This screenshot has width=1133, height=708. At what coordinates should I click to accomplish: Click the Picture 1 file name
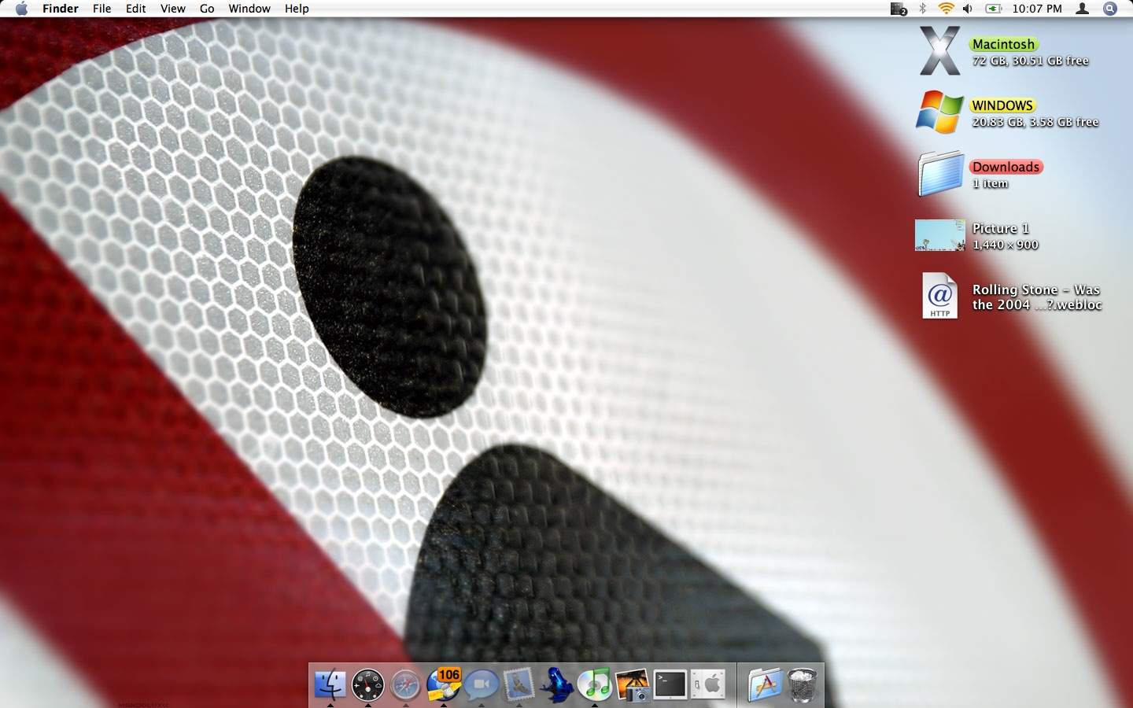point(1000,228)
